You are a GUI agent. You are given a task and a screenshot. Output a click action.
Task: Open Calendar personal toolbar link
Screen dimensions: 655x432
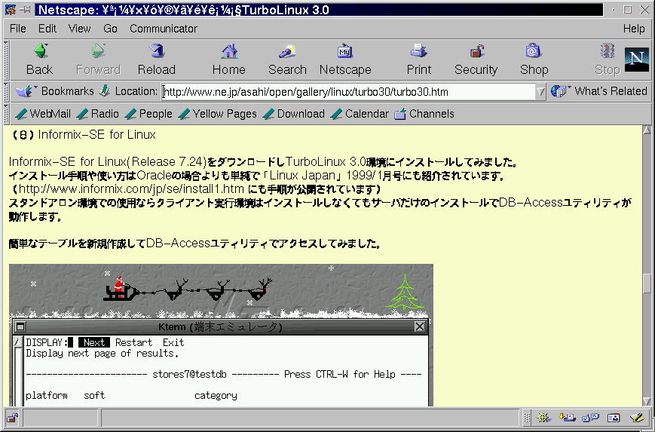(x=360, y=114)
